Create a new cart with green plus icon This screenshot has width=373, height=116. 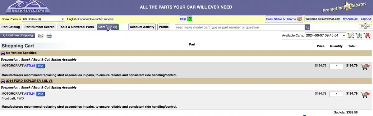click(359, 36)
